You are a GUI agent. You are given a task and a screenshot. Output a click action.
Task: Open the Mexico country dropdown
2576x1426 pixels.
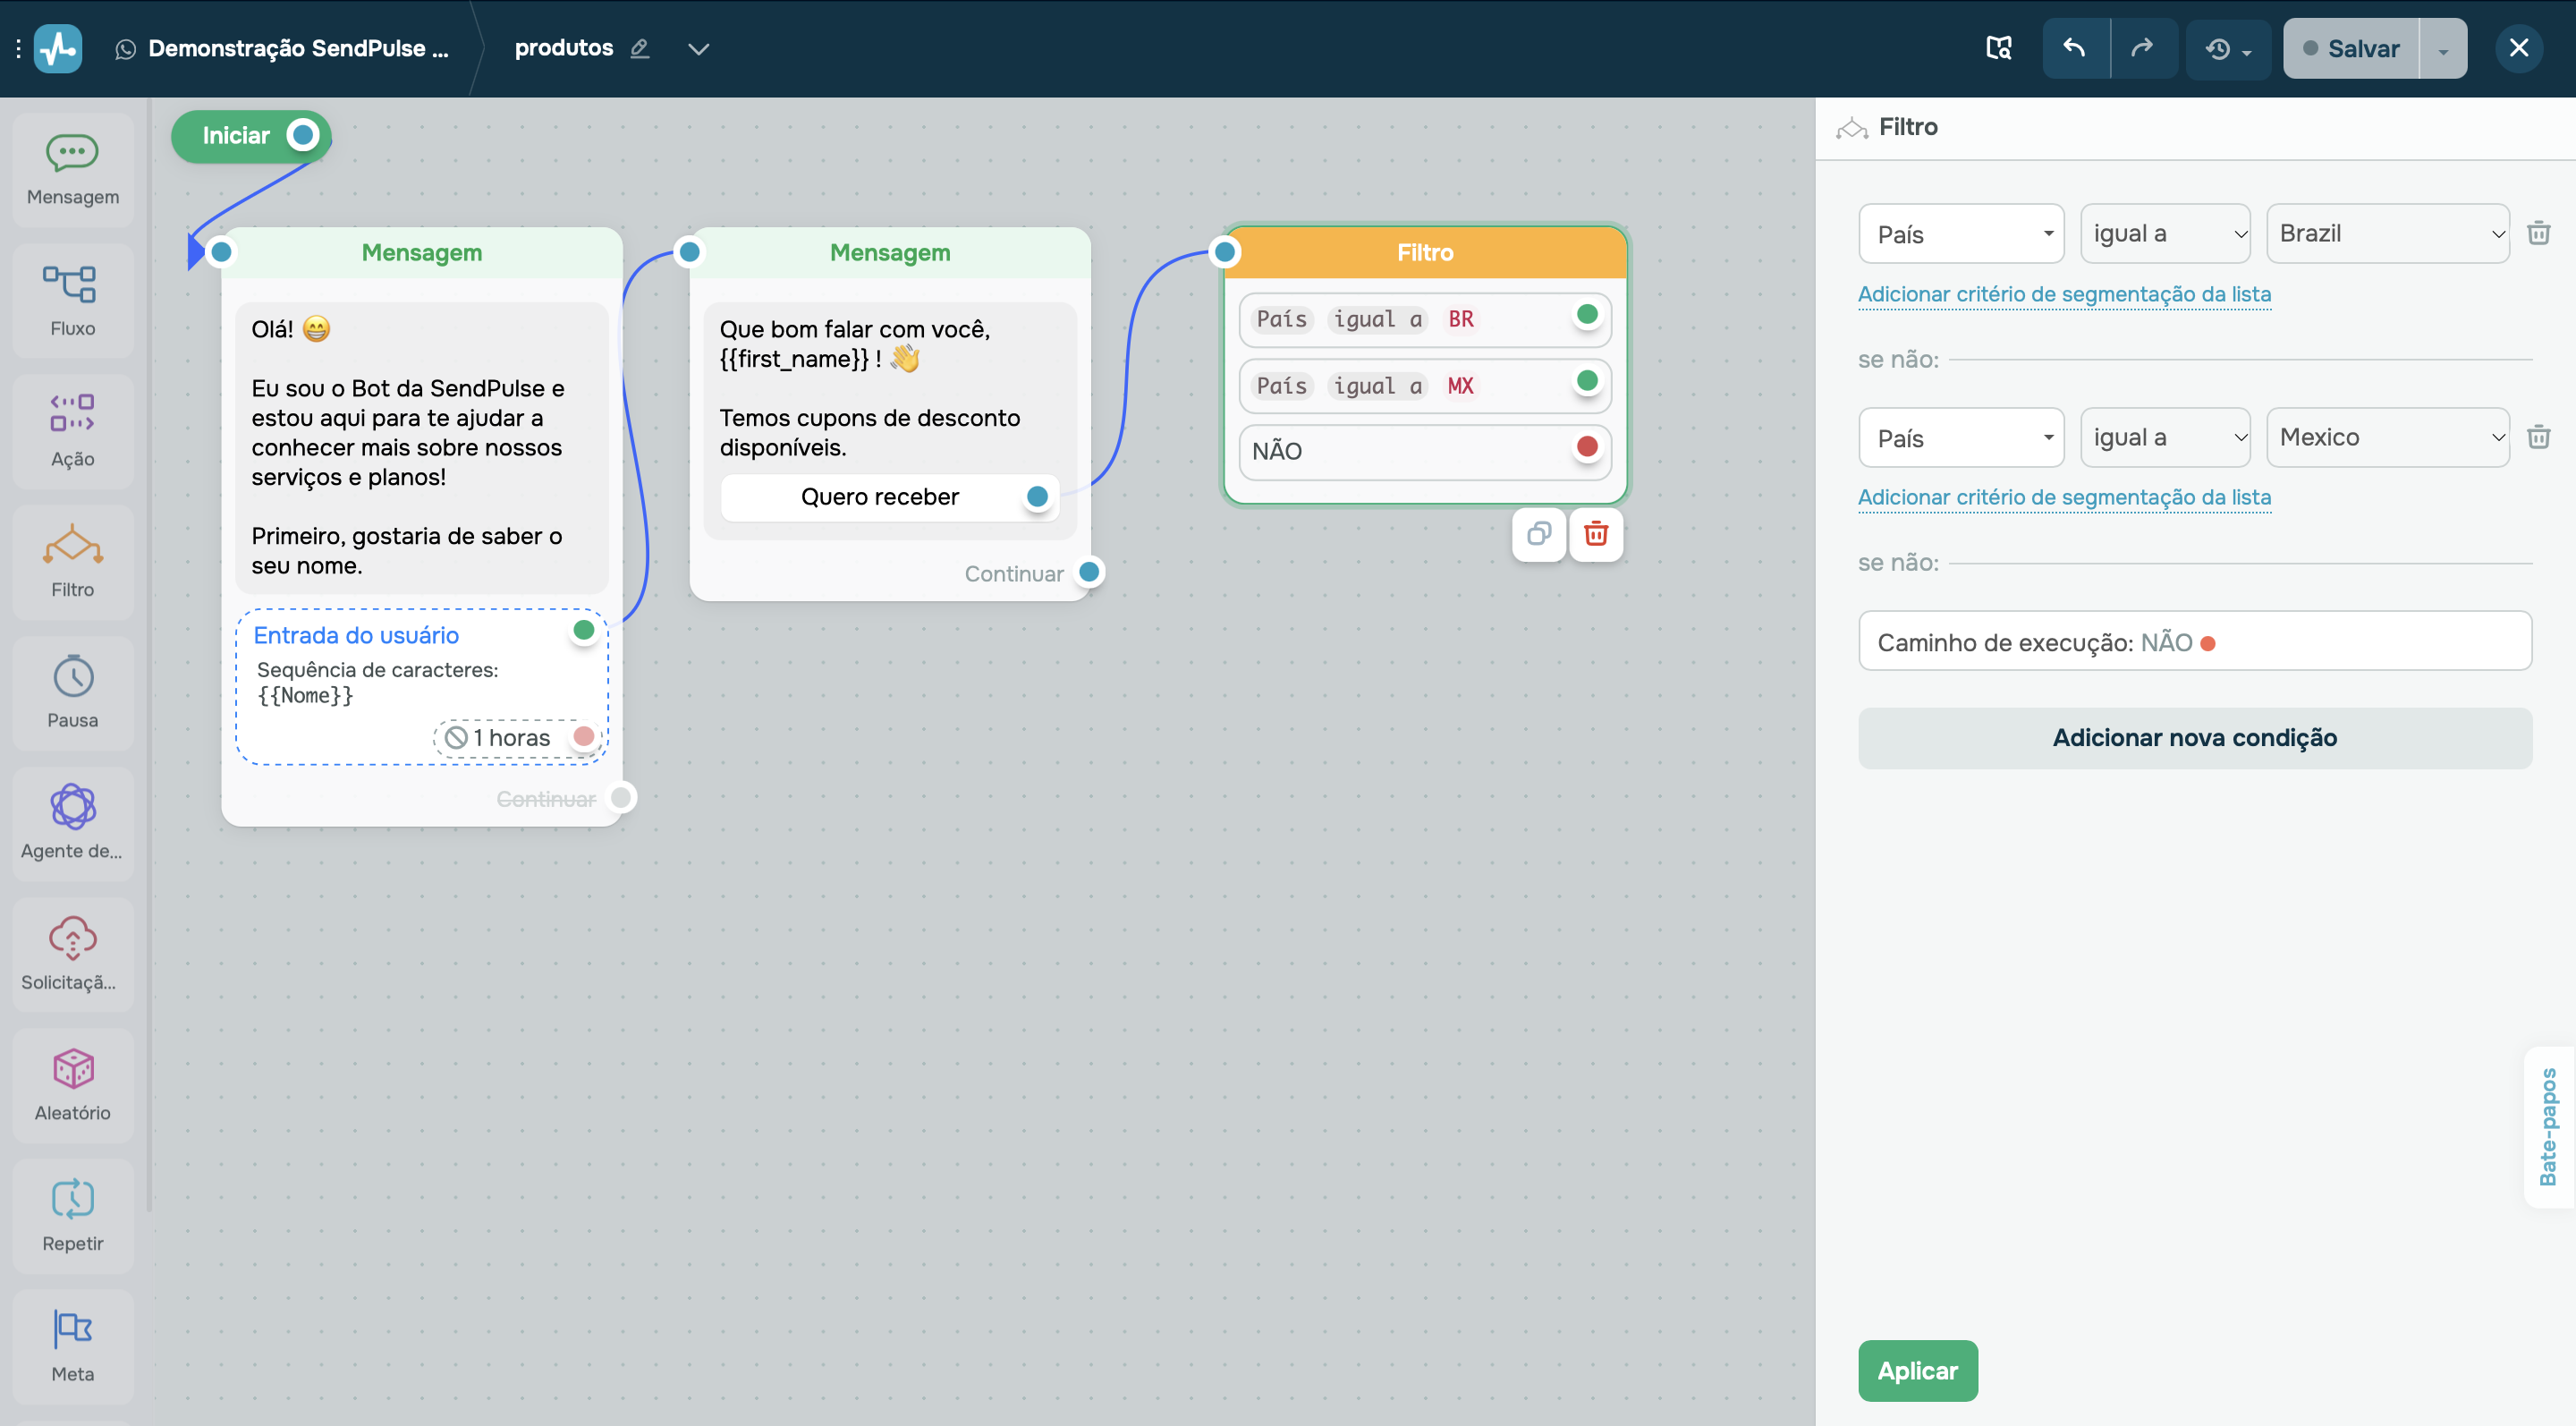click(x=2388, y=437)
